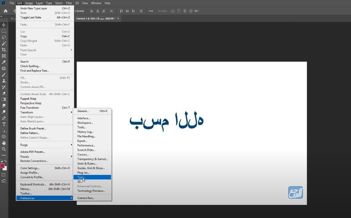351x218 pixels.
Task: Select the Spot Healing Brush tool
Action: coord(4,68)
